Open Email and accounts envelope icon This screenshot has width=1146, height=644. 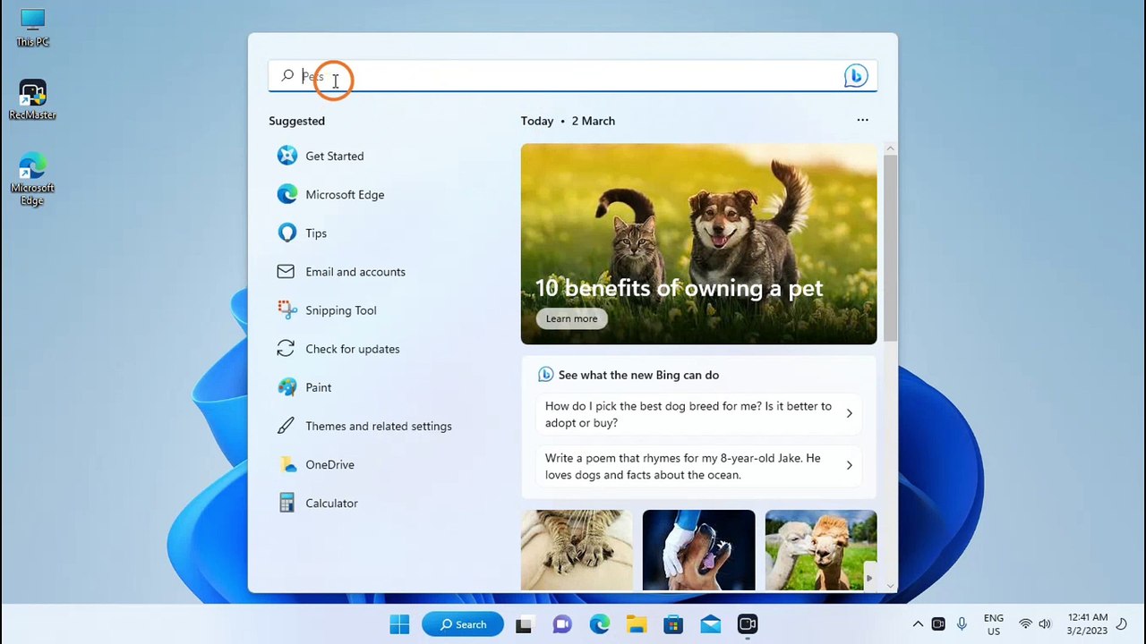pyautogui.click(x=286, y=271)
